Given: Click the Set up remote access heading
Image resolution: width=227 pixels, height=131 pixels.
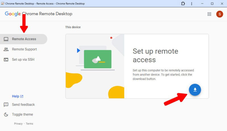Looking at the screenshot, I should pyautogui.click(x=155, y=55).
